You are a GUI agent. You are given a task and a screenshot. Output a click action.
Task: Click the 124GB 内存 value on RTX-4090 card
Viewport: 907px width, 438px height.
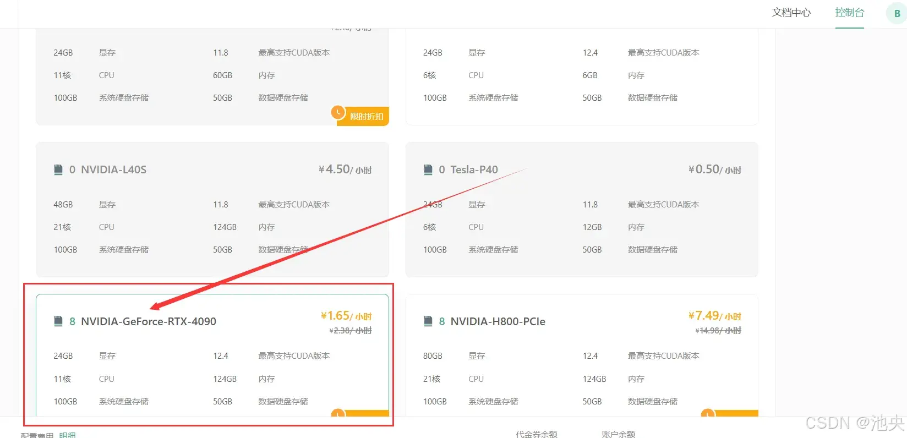click(225, 379)
